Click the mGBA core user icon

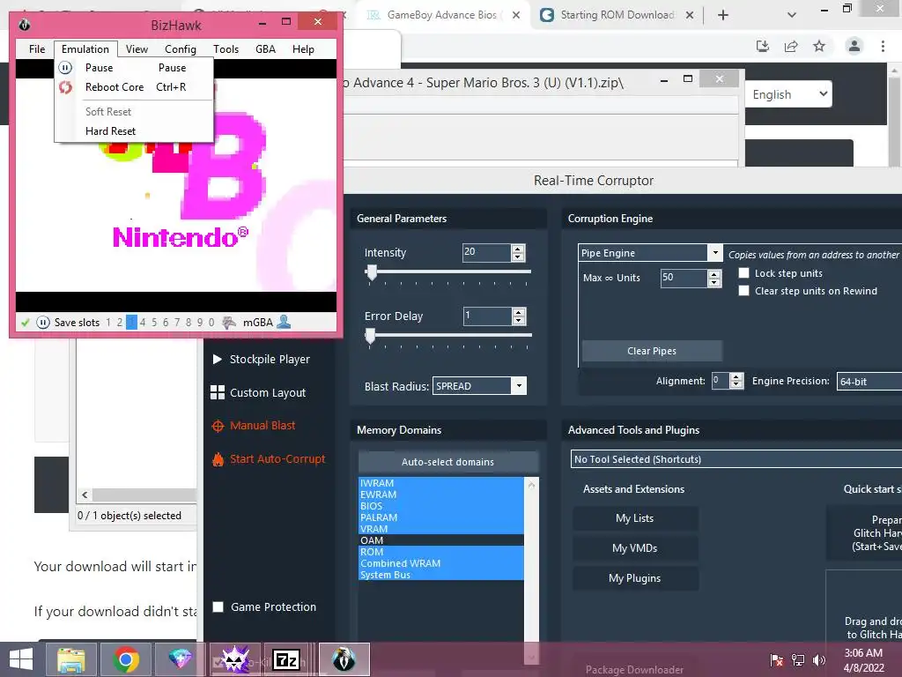284,322
